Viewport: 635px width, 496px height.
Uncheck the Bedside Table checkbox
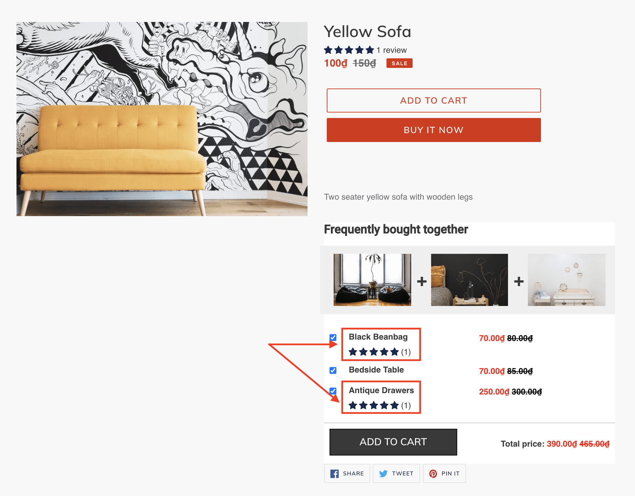pyautogui.click(x=333, y=370)
